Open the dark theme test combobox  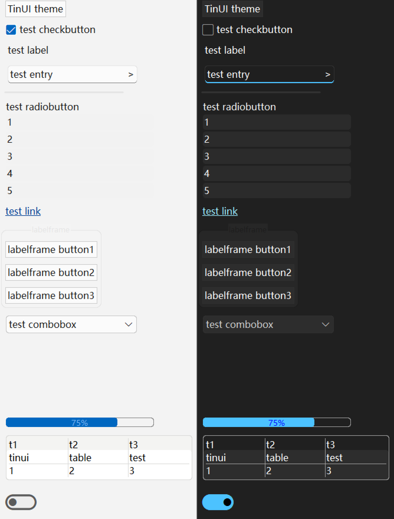click(268, 324)
